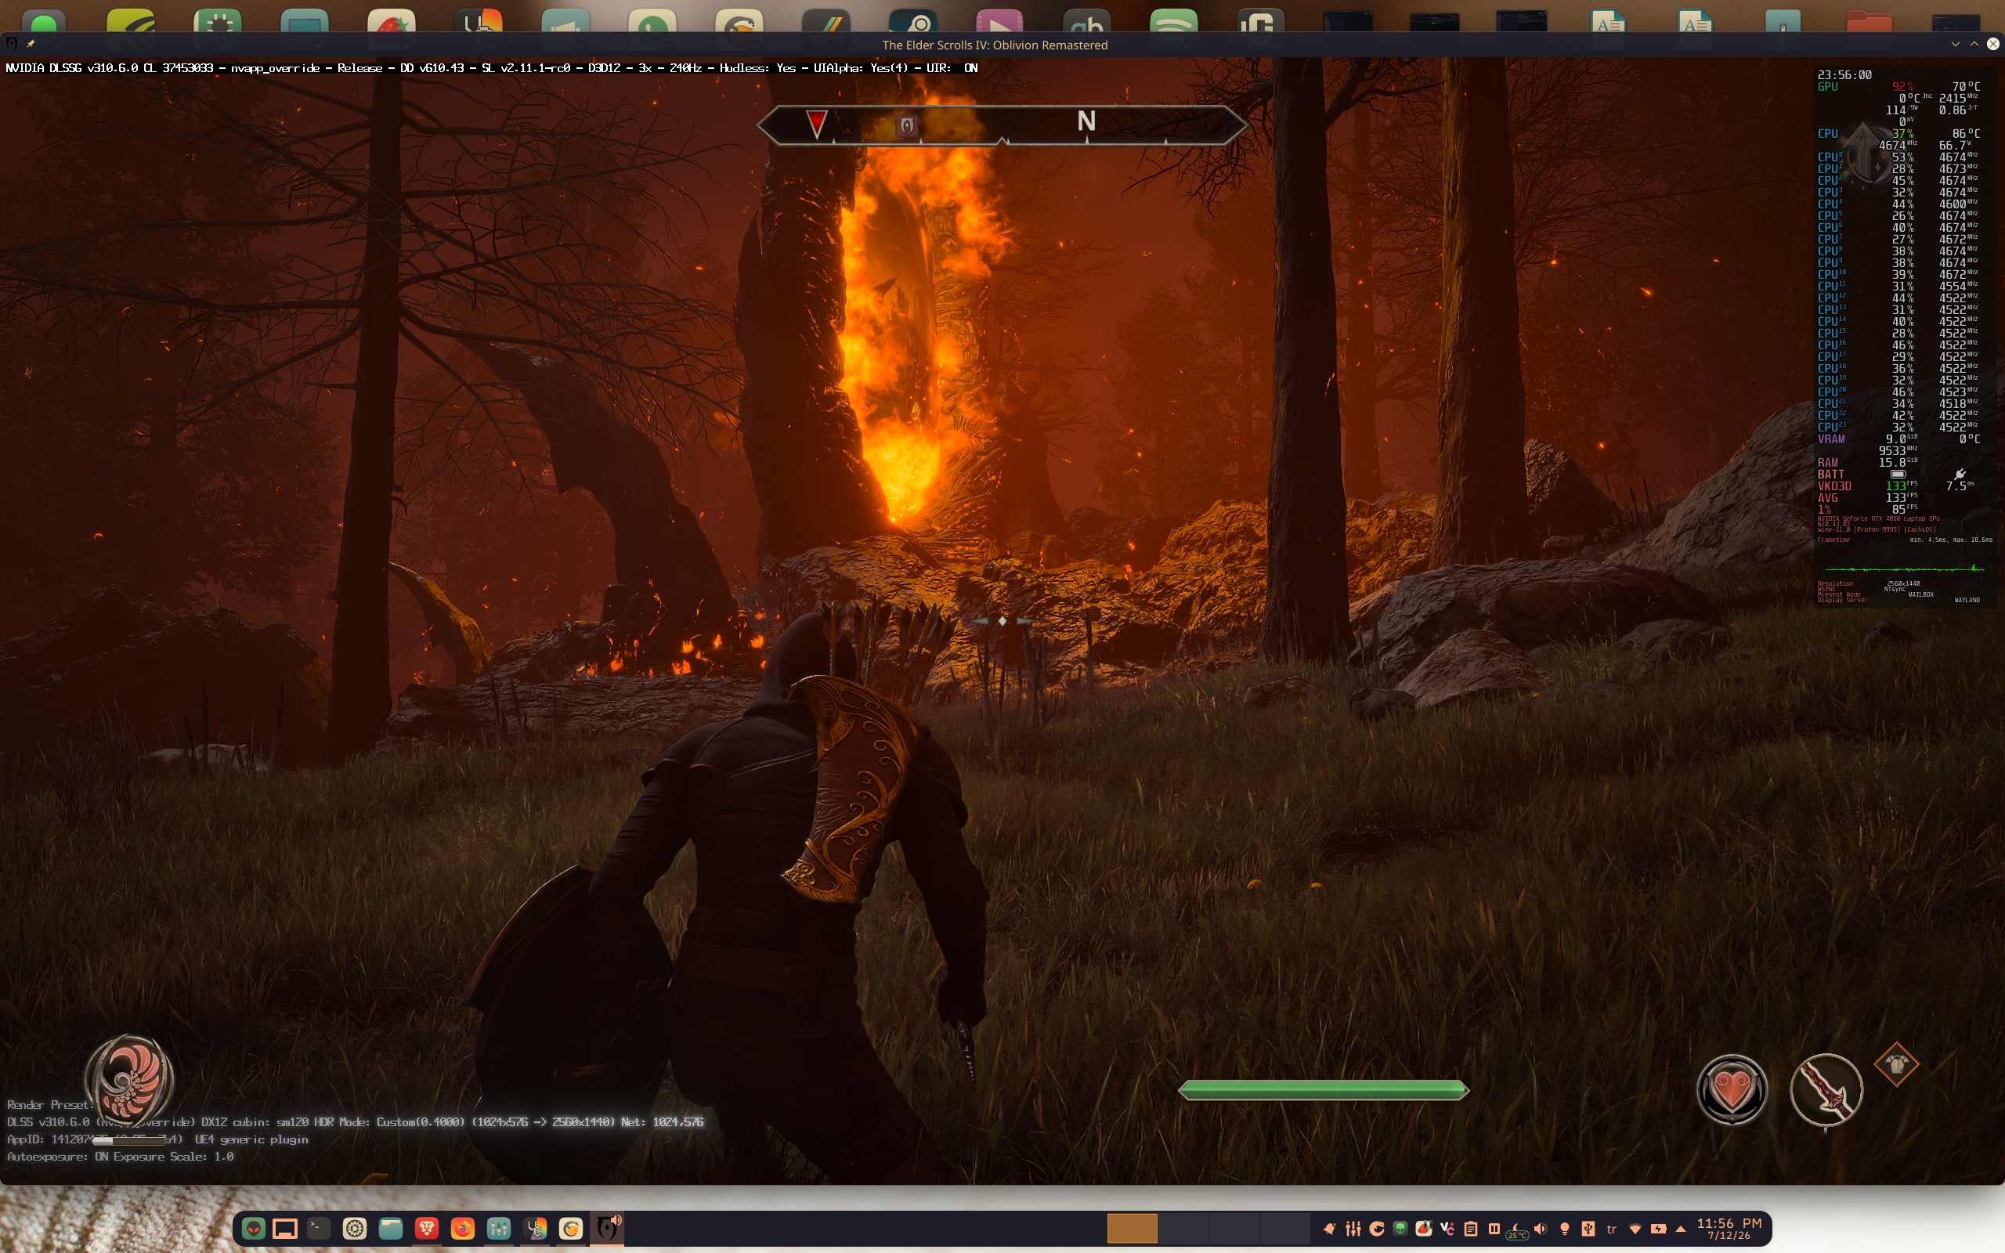Open the volume speaker tray icon
2005x1253 pixels.
pos(1541,1229)
